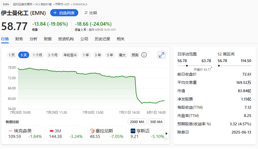Screen dimensions: 258x149
Task: Click the daily change -13.84 (-19.06%)
Action: tap(50, 24)
